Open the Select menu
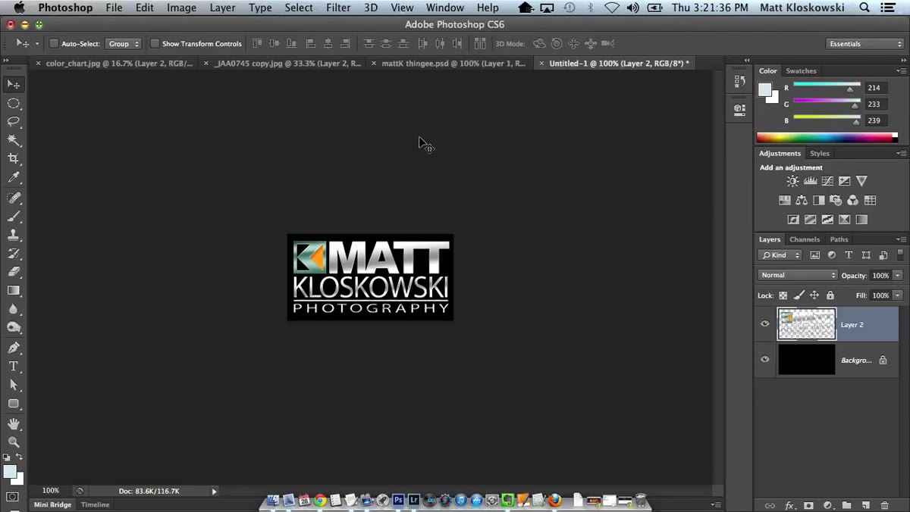The width and height of the screenshot is (910, 512). [x=299, y=8]
